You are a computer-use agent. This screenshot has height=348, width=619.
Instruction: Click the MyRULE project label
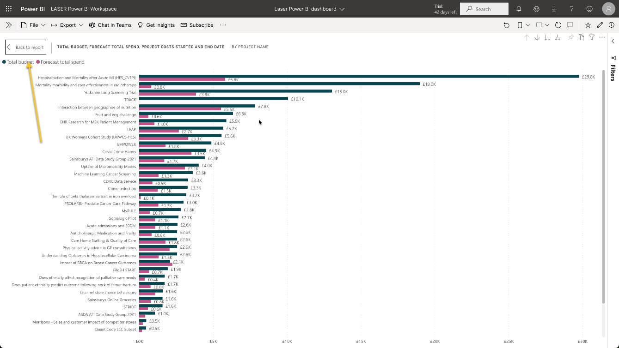click(x=129, y=211)
